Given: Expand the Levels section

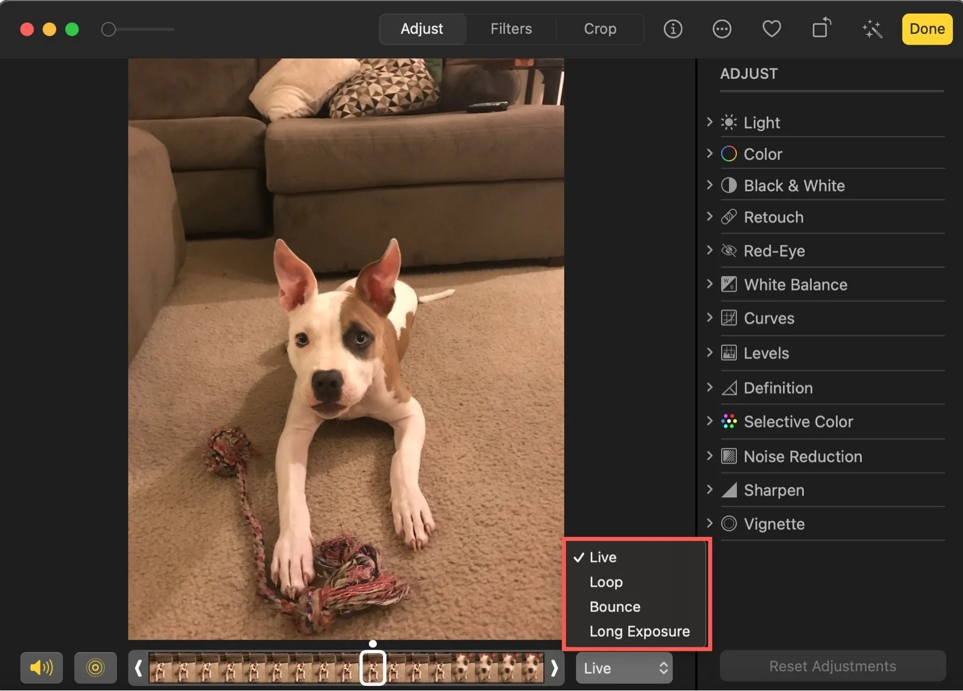Looking at the screenshot, I should coord(709,352).
